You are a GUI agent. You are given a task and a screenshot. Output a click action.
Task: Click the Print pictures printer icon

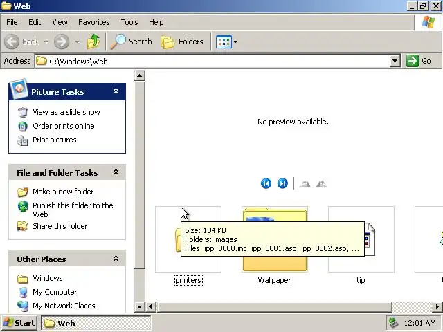coord(23,140)
